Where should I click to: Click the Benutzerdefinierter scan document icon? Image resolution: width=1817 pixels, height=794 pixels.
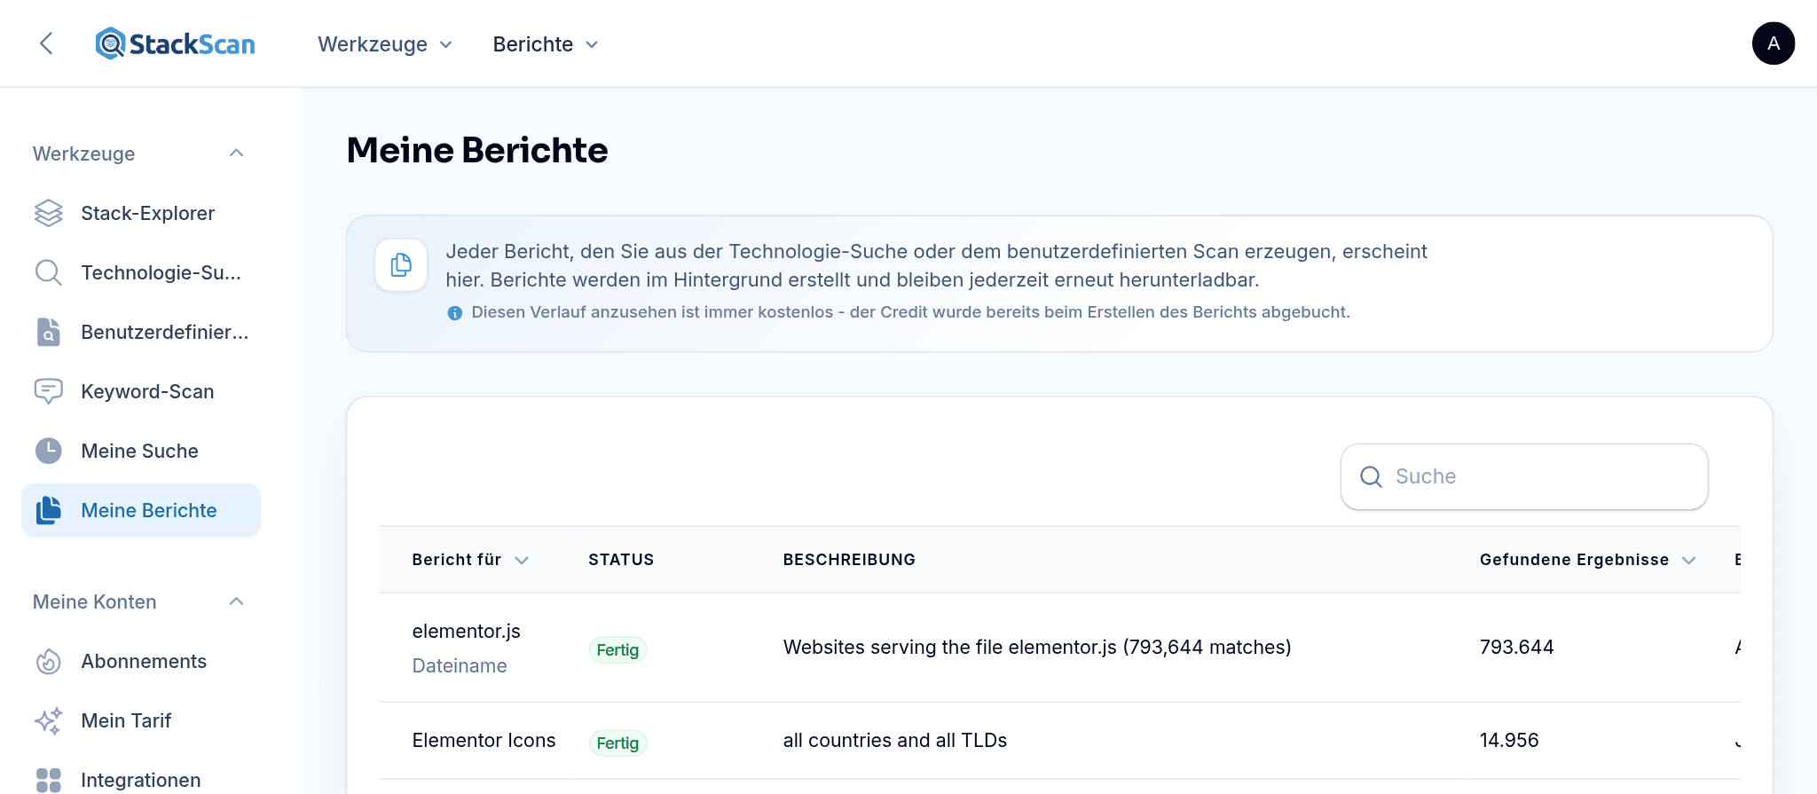[49, 332]
